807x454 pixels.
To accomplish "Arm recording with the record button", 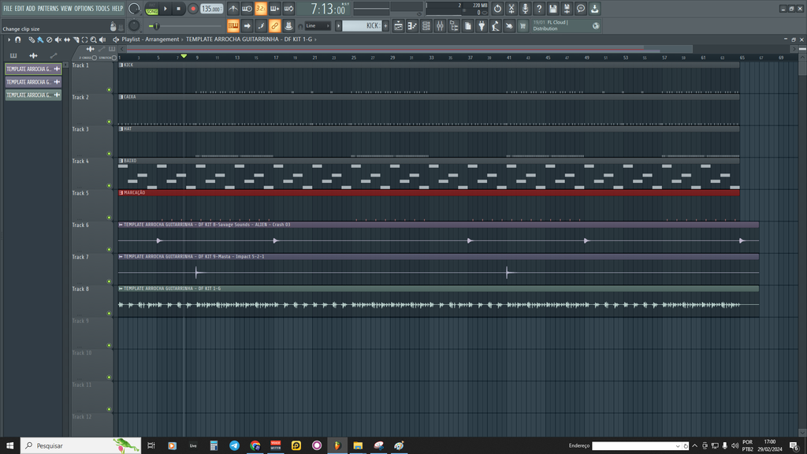I will (193, 9).
